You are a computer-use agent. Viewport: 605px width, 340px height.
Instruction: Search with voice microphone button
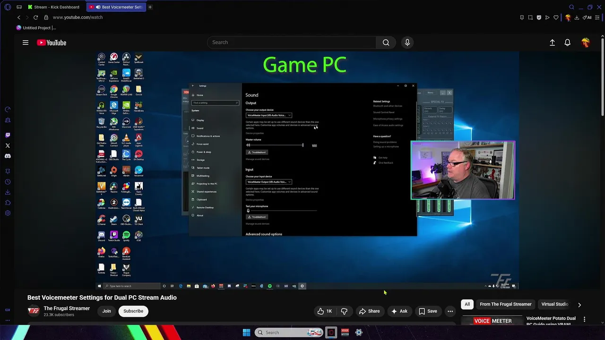(x=407, y=42)
